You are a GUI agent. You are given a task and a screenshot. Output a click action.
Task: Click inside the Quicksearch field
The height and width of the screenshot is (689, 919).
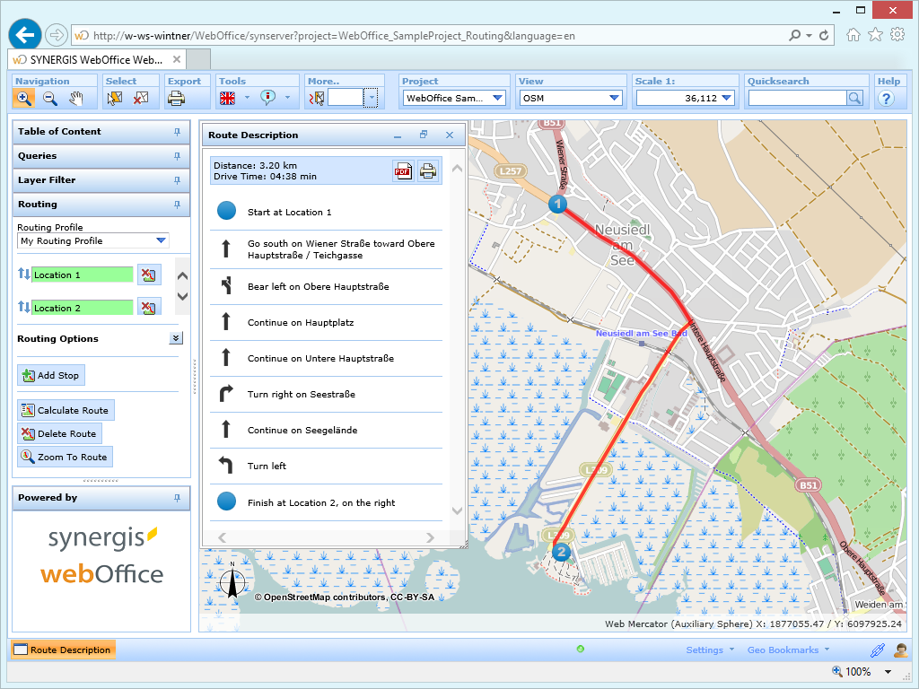coord(799,97)
